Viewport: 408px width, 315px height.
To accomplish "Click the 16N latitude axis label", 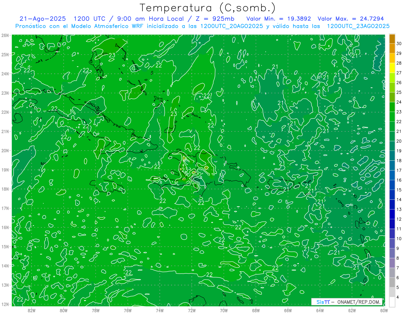I will (5, 227).
